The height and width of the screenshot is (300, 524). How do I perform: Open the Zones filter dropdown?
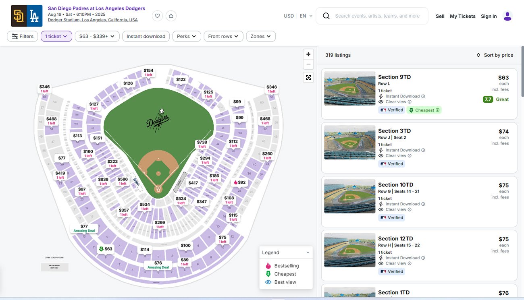coord(261,36)
